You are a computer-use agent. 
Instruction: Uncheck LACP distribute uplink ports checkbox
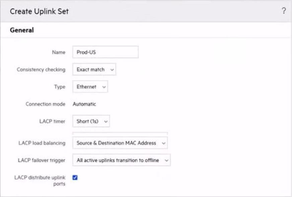point(75,178)
